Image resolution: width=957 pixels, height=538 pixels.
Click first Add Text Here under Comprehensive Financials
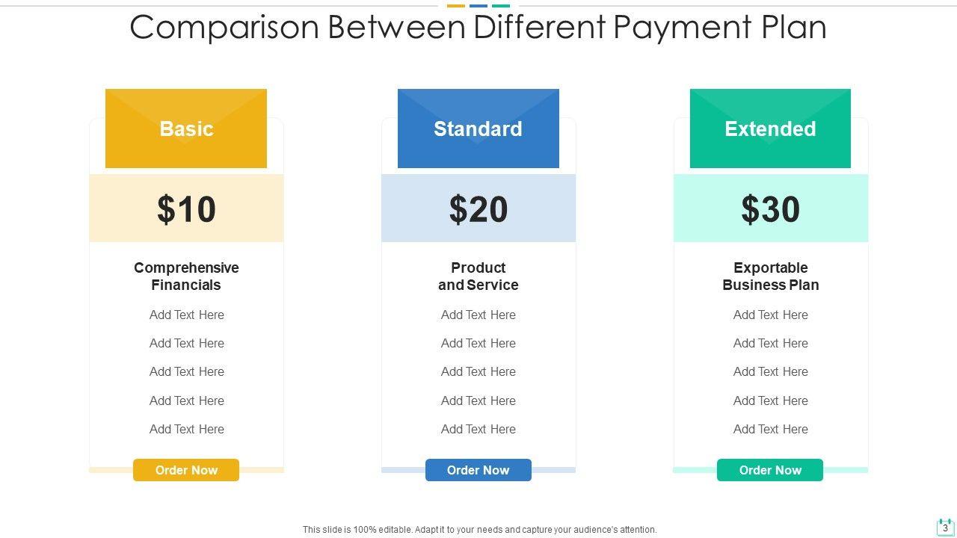186,315
